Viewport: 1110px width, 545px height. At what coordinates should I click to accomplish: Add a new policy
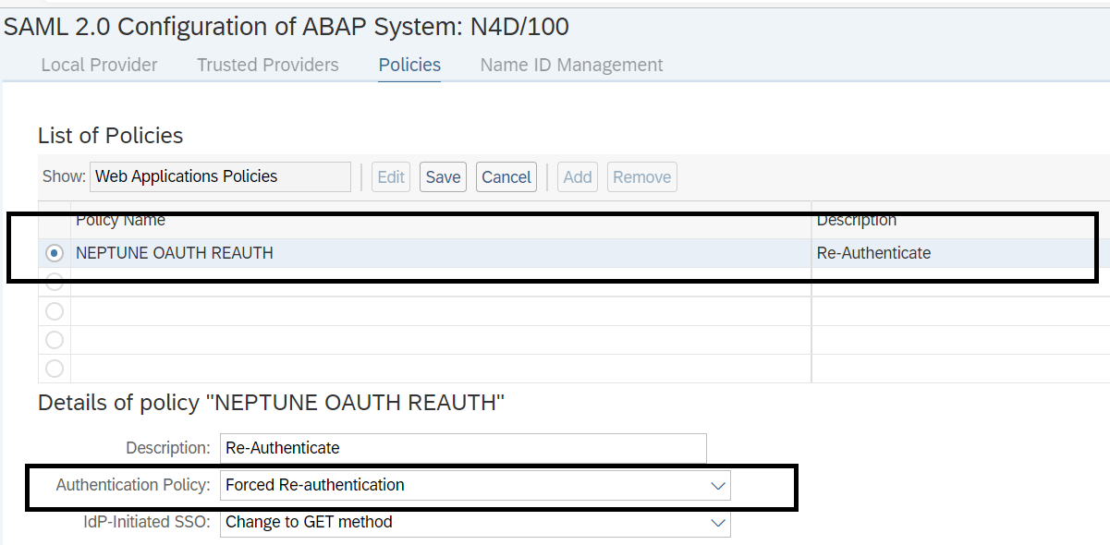click(x=577, y=176)
